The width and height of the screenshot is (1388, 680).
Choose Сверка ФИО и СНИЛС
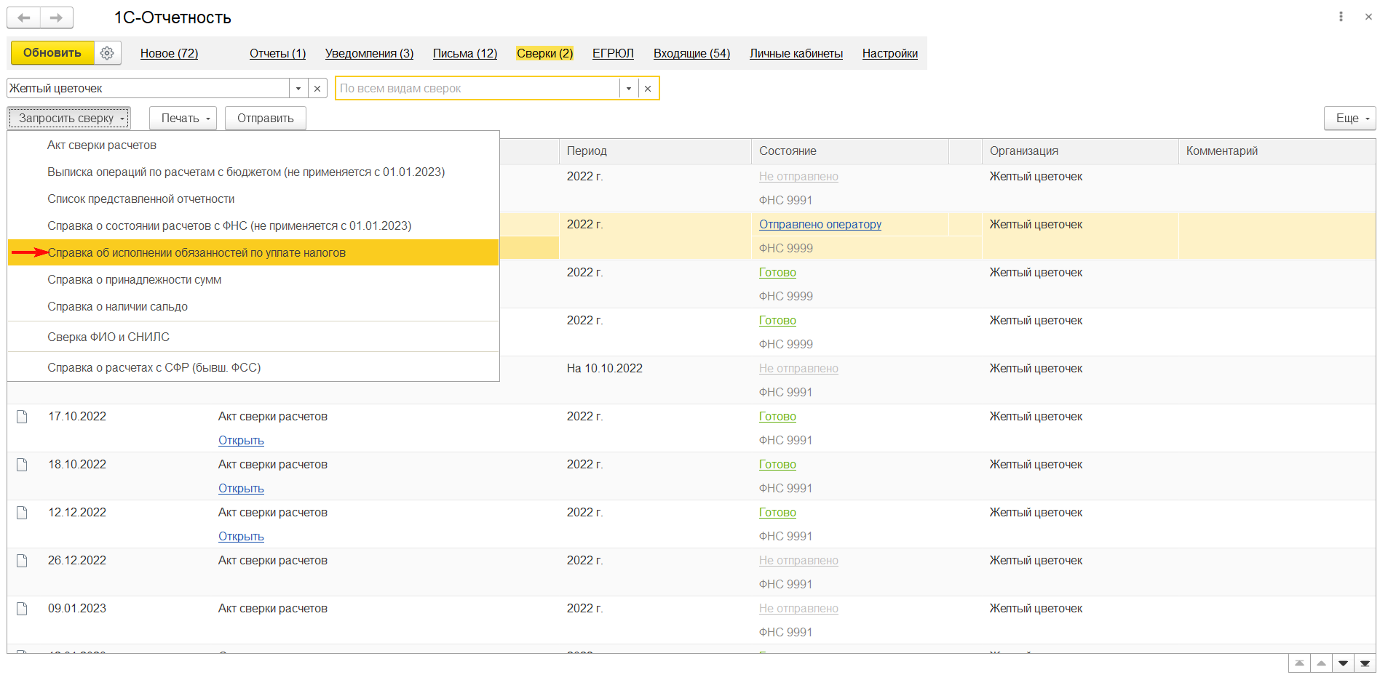tap(253, 337)
